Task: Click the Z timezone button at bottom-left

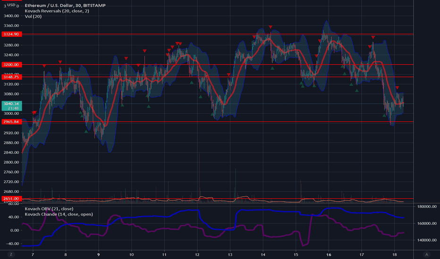Action: coord(11,254)
